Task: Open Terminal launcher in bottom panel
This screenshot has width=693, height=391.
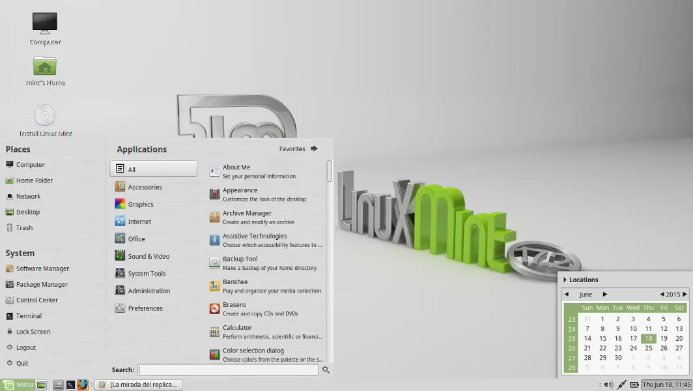Action: [70, 384]
